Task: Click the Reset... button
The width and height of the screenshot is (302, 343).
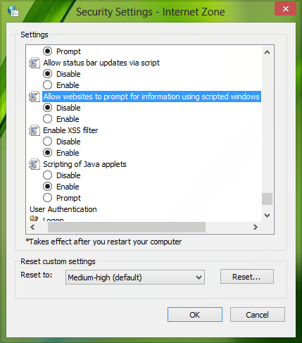Action: 247,277
